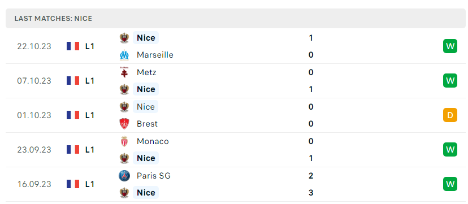The width and height of the screenshot is (468, 204).
Task: Click Nice crest in 22.10.23 match
Action: [x=124, y=38]
